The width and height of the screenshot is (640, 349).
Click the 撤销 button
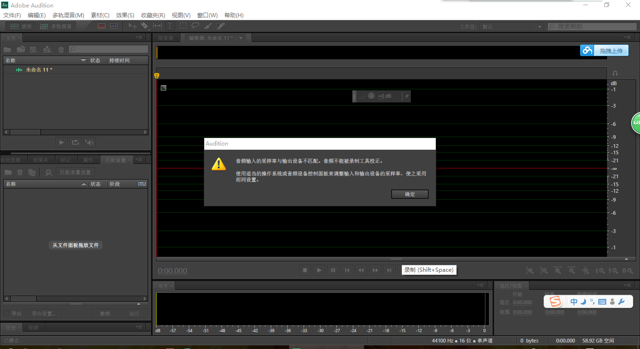tap(105, 313)
